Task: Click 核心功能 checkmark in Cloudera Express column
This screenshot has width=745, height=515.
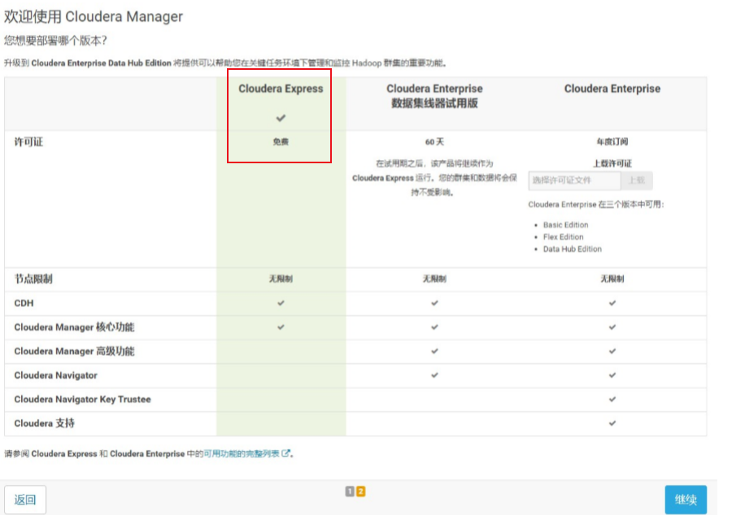Action: click(281, 327)
